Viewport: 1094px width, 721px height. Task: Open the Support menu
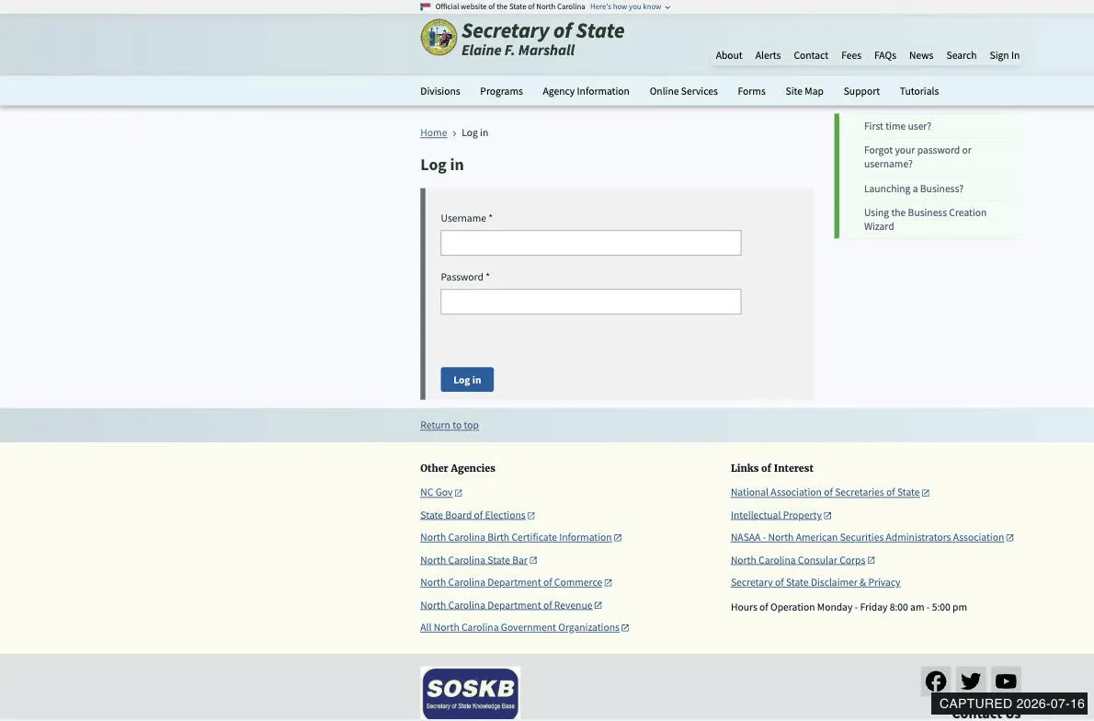point(861,91)
